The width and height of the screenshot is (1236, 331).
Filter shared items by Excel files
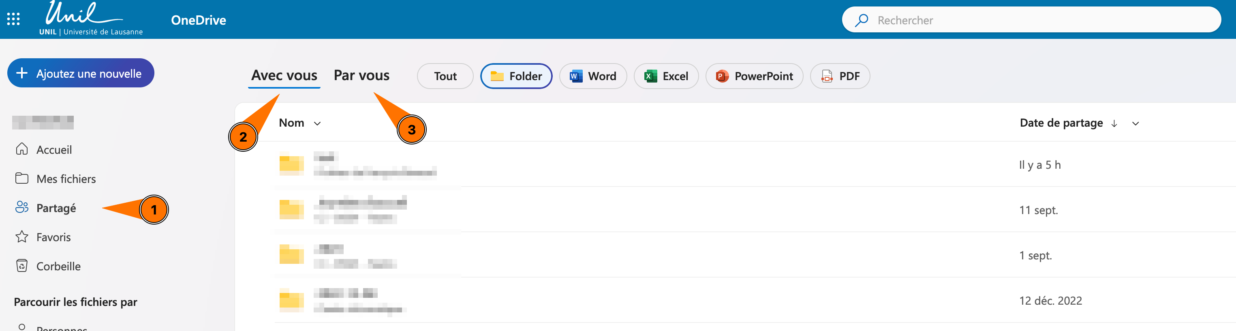click(x=666, y=76)
